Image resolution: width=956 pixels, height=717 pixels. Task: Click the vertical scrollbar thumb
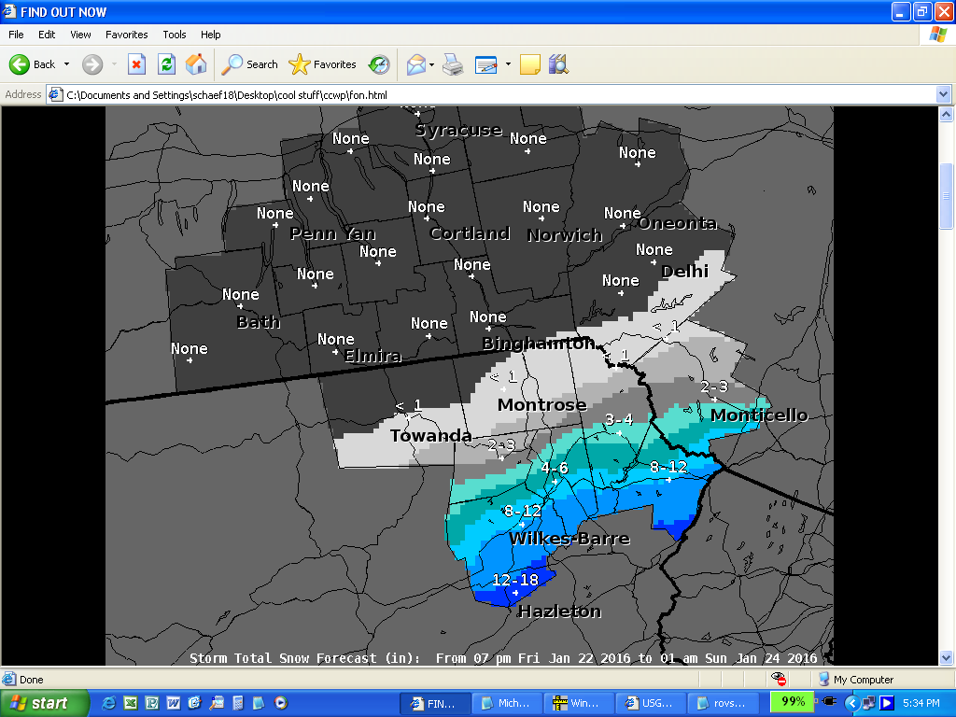tap(946, 196)
